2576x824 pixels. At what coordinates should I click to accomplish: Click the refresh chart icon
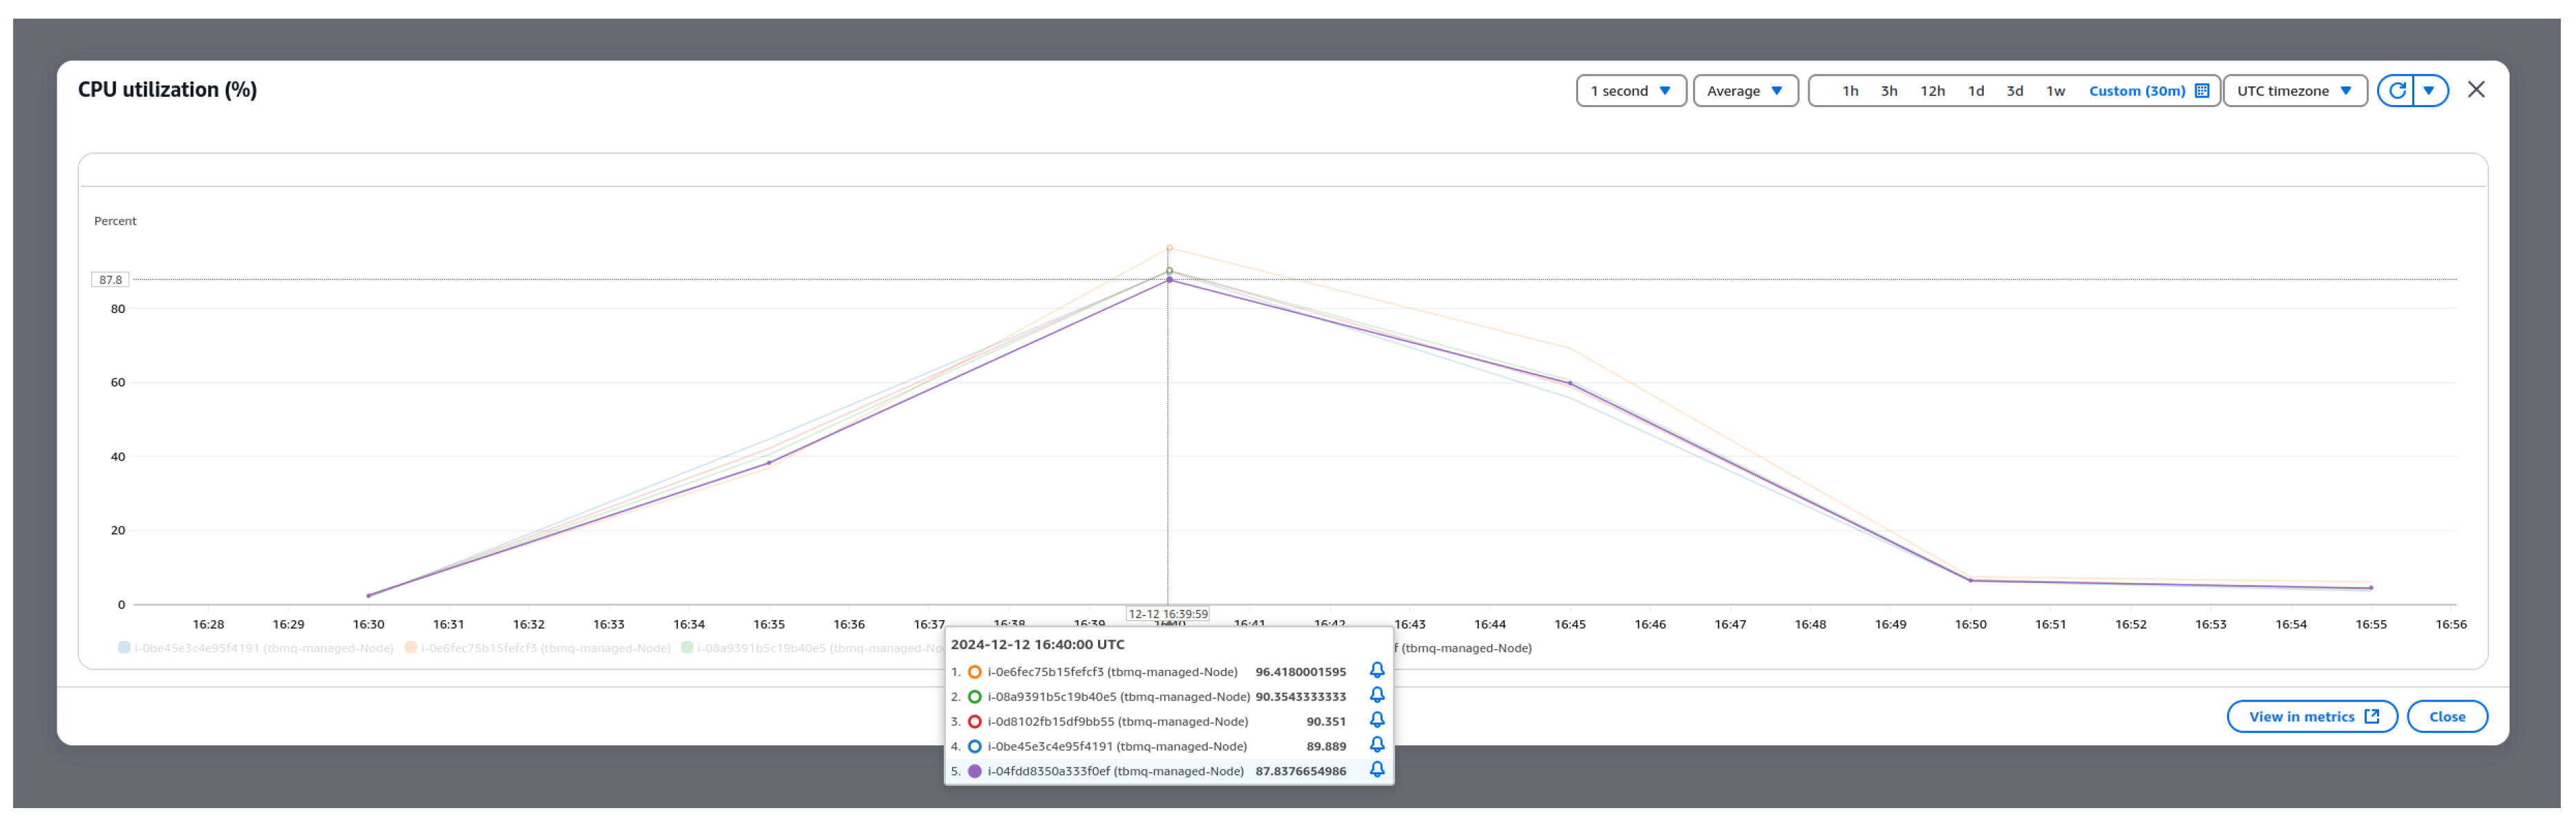pyautogui.click(x=2398, y=90)
